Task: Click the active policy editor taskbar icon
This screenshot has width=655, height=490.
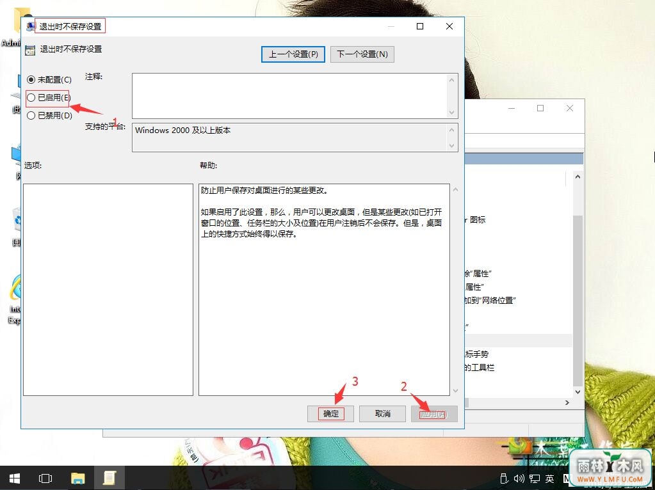Action: coord(109,478)
